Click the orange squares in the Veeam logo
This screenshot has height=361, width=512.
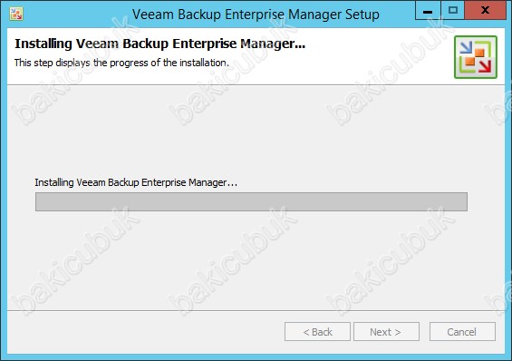click(475, 56)
